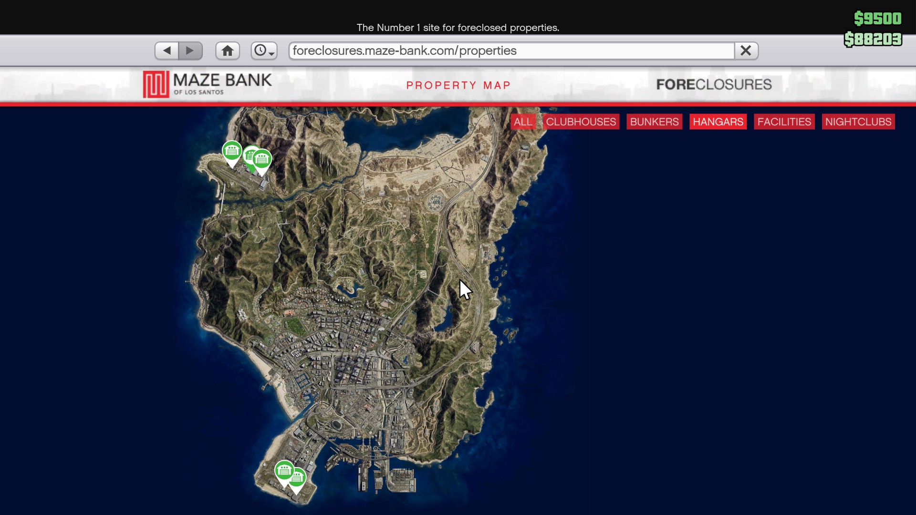Screen dimensions: 916x515
Task: Switch to the Nightclubs filter
Action: coord(858,122)
